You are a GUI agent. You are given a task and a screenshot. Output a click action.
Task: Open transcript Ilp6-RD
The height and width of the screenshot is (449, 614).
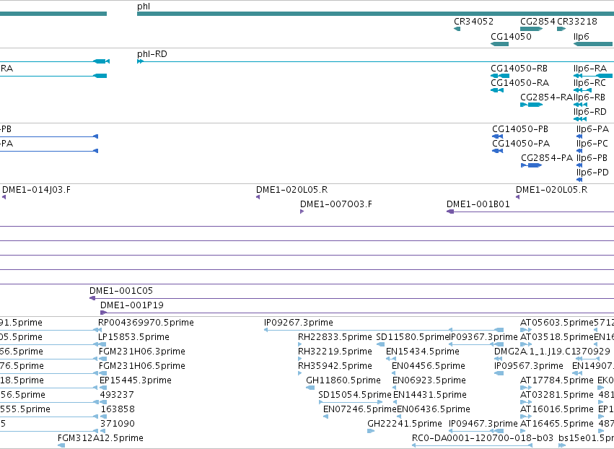pos(589,112)
